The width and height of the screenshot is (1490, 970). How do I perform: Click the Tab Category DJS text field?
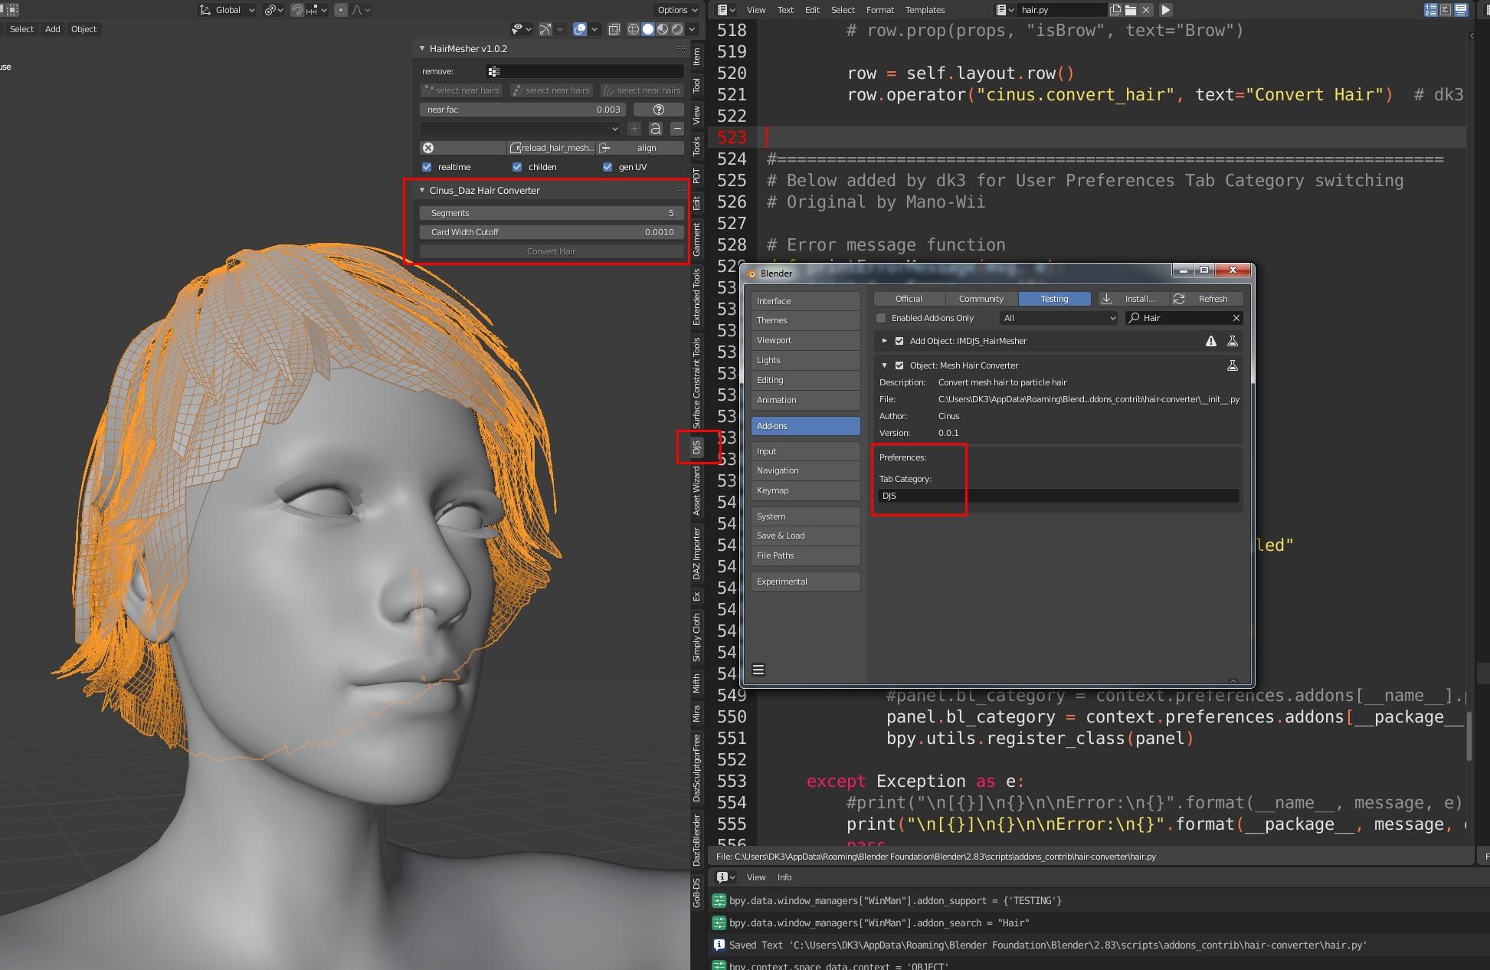1057,496
